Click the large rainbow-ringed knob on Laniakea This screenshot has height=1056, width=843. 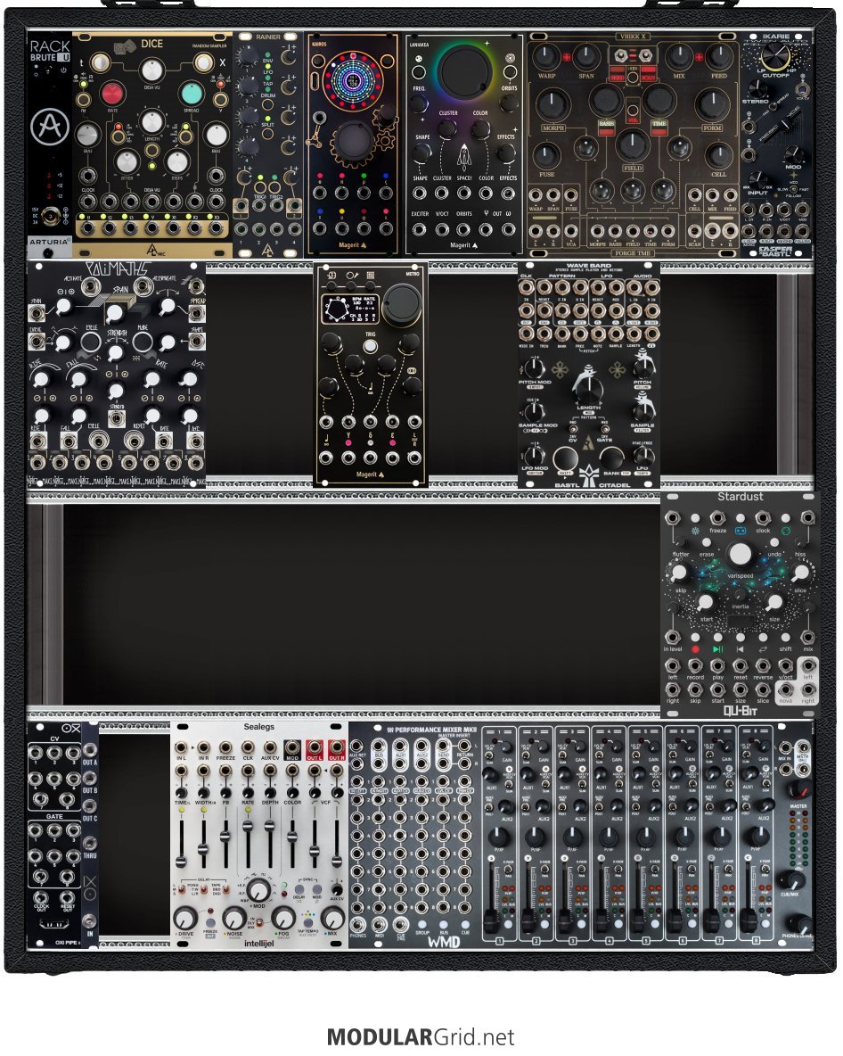pos(464,73)
